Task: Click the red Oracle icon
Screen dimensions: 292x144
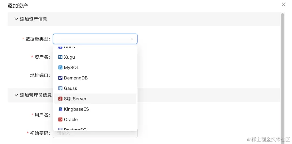Action: pyautogui.click(x=61, y=119)
